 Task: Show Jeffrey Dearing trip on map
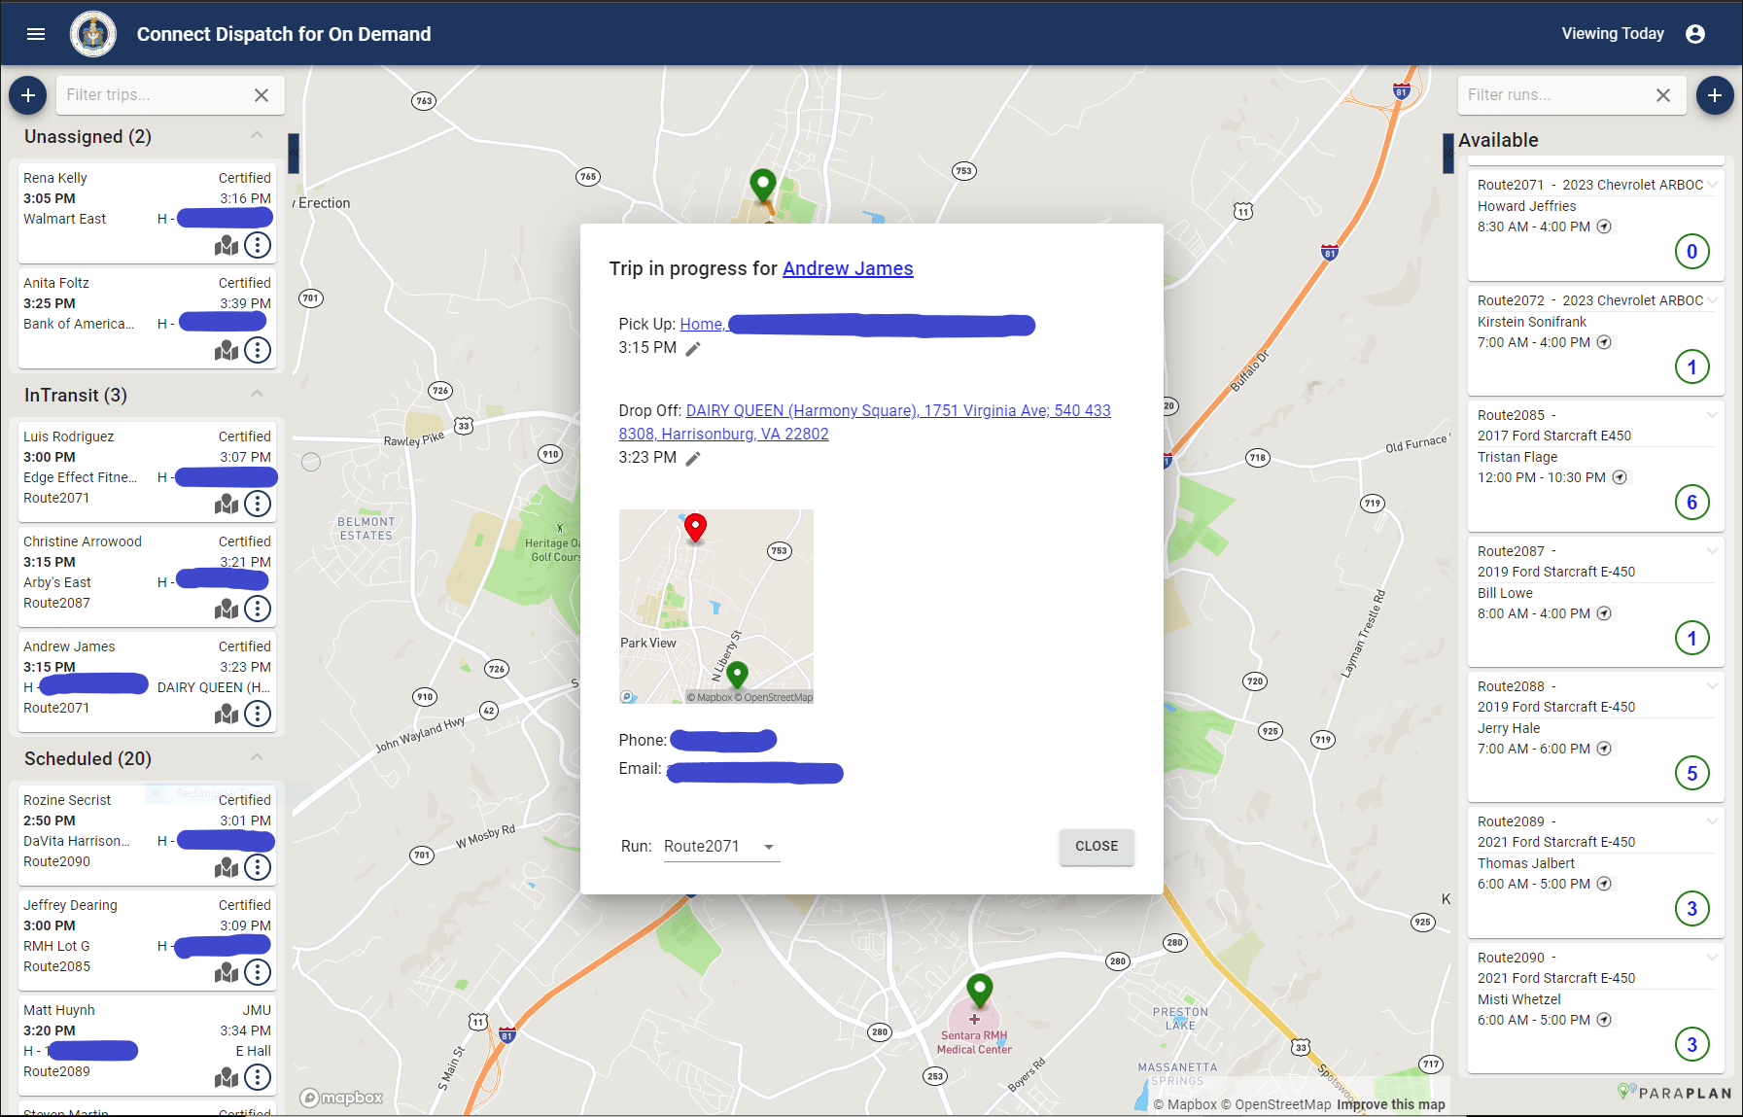[227, 972]
